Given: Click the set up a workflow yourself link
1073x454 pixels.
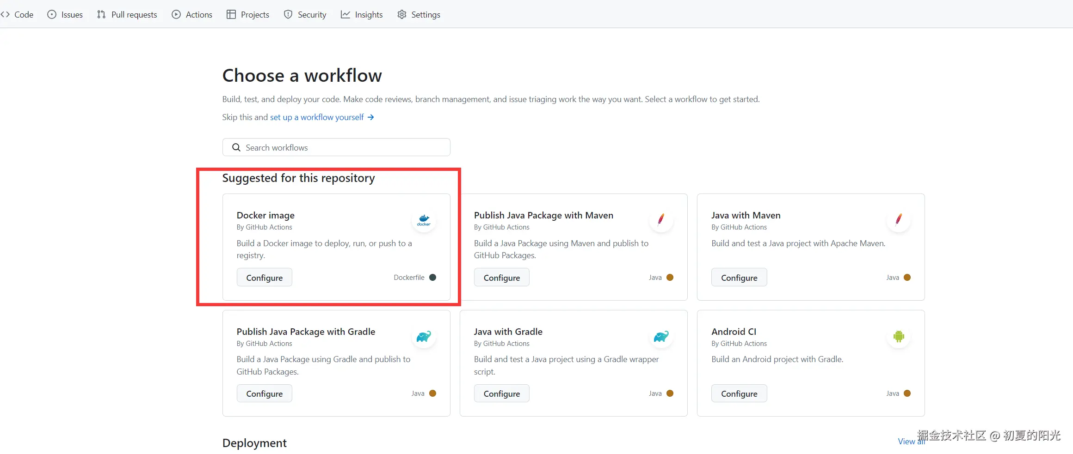Looking at the screenshot, I should tap(317, 117).
